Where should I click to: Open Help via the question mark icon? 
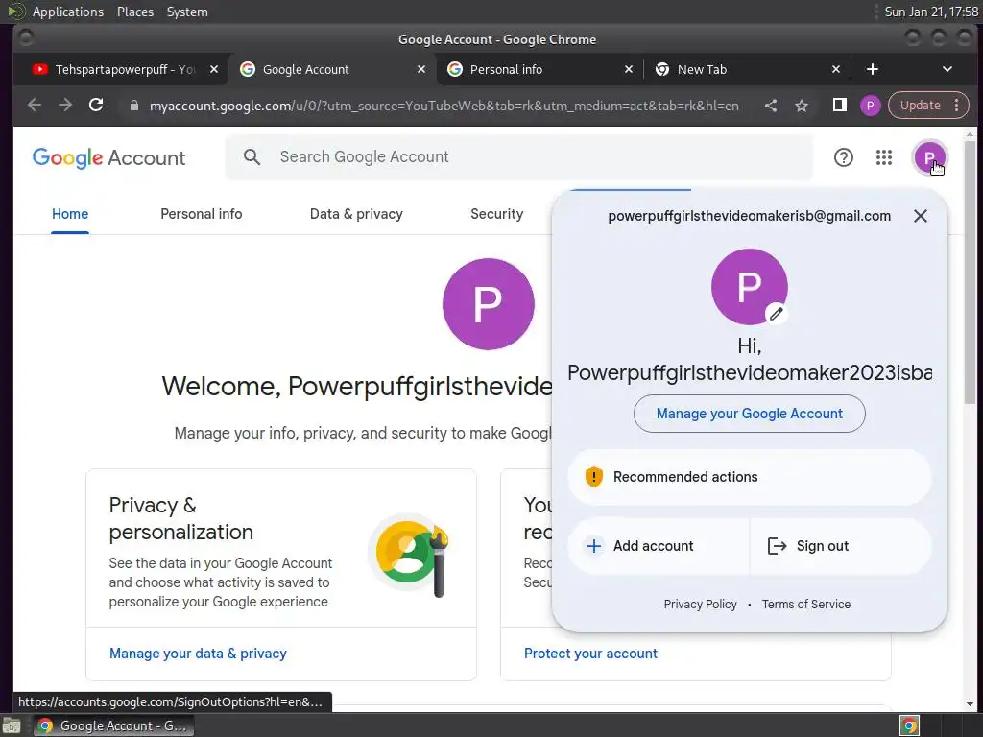tap(844, 157)
